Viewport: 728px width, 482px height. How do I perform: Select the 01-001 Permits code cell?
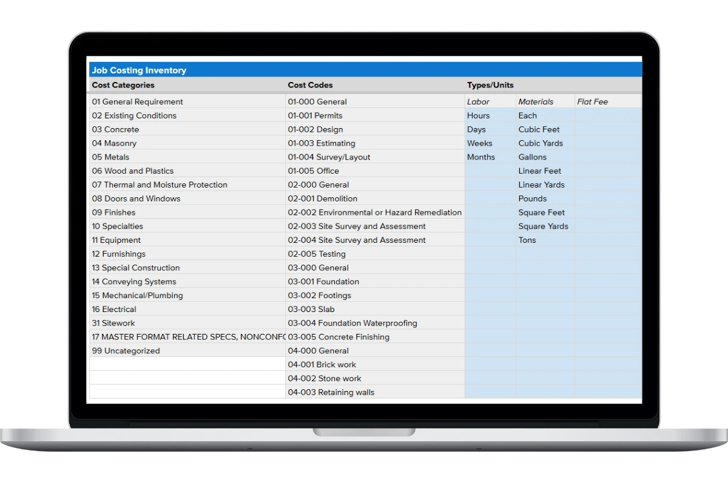coord(375,115)
